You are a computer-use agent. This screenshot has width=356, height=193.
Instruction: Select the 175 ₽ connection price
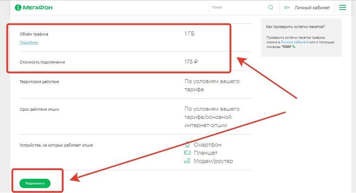[x=191, y=62]
